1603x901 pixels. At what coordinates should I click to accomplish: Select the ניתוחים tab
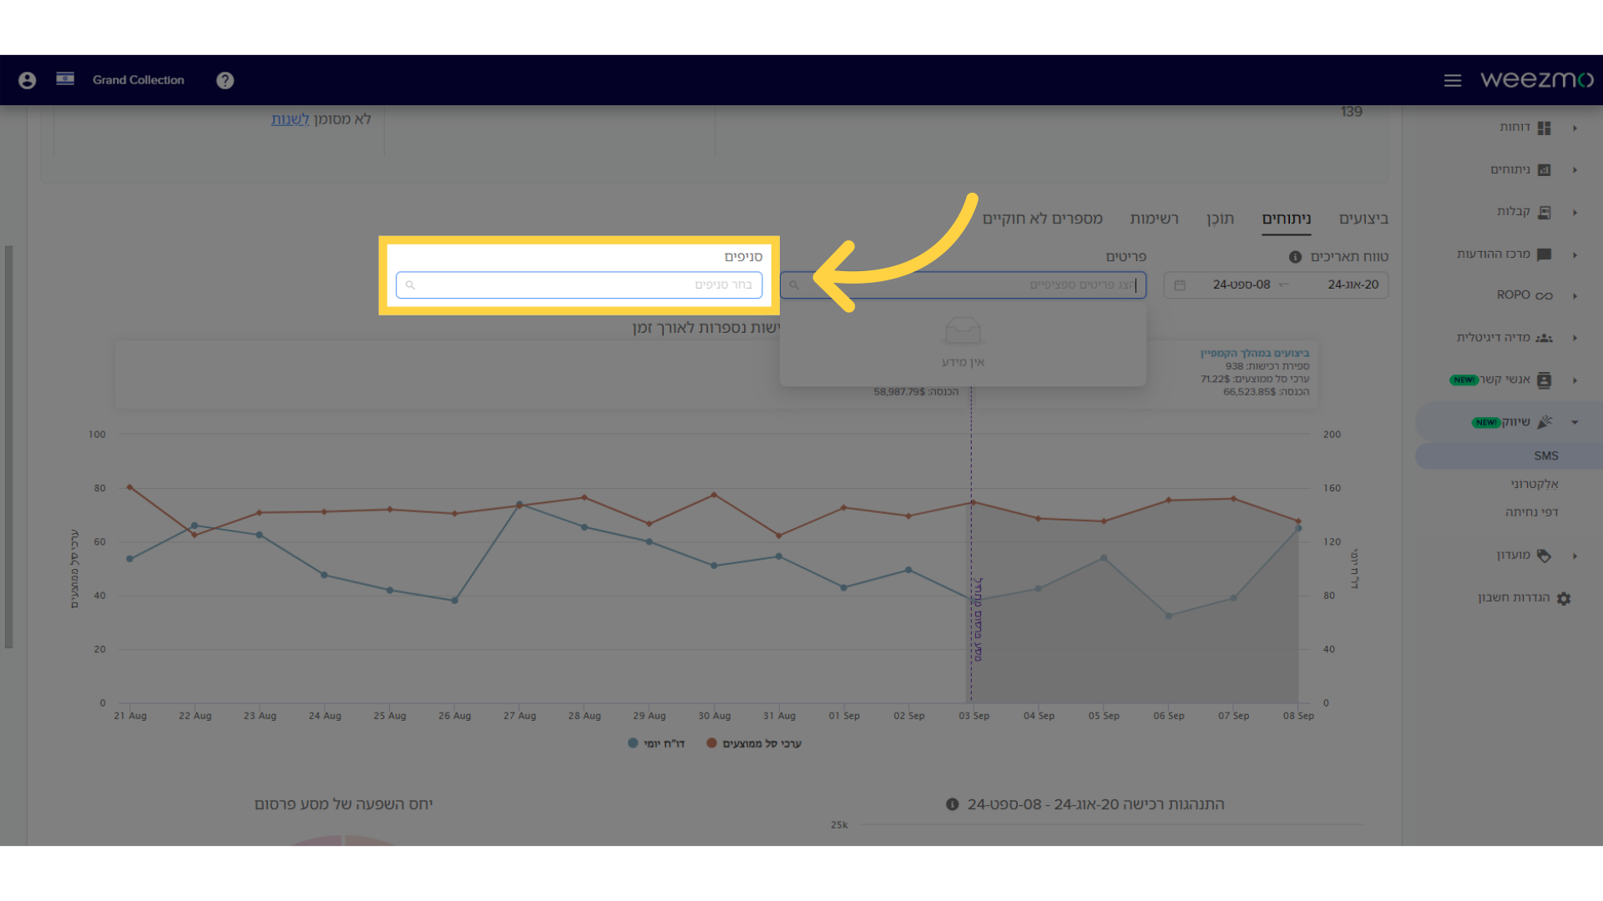1287,219
